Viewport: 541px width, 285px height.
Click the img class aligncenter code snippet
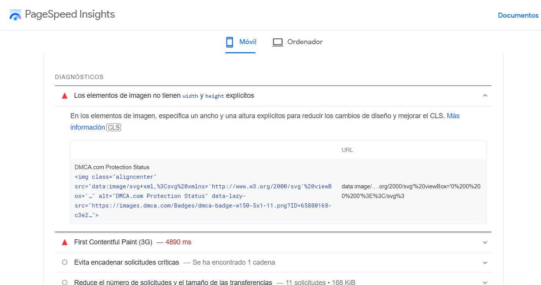click(x=203, y=196)
